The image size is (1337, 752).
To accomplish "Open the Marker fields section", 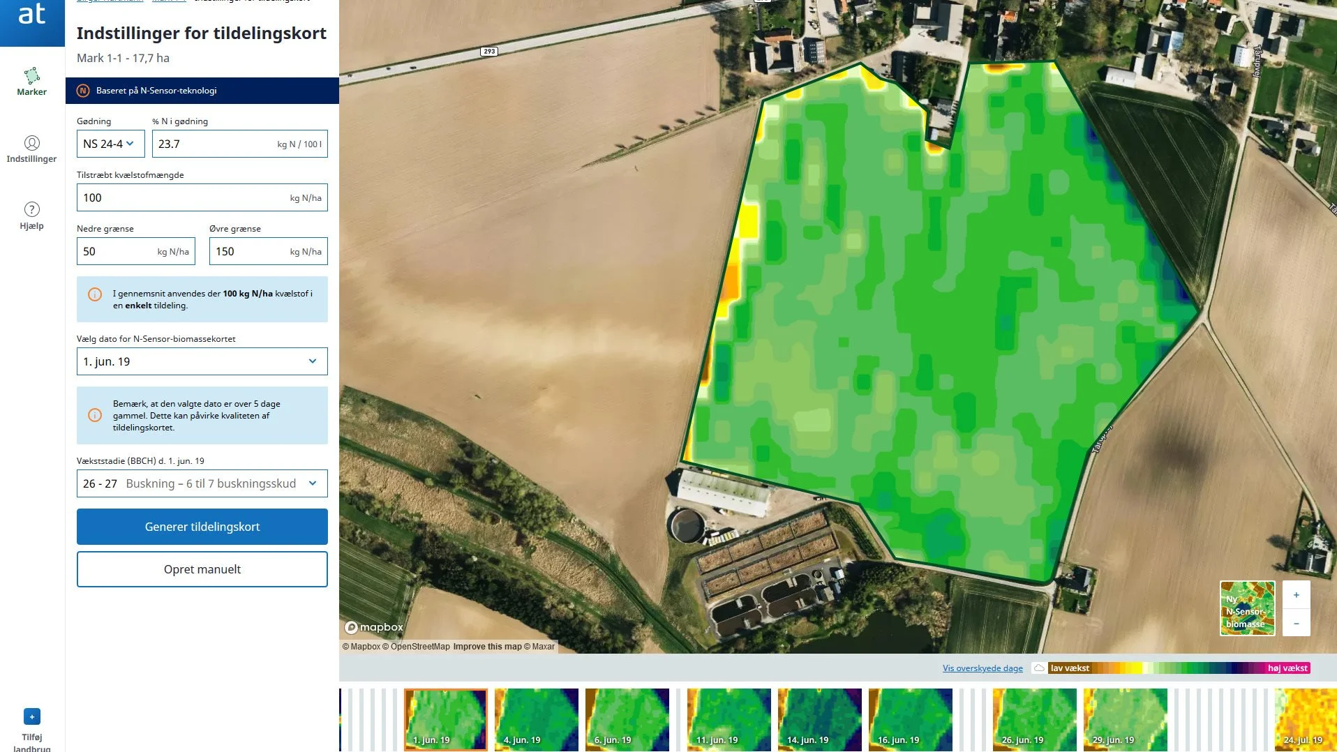I will pyautogui.click(x=32, y=82).
